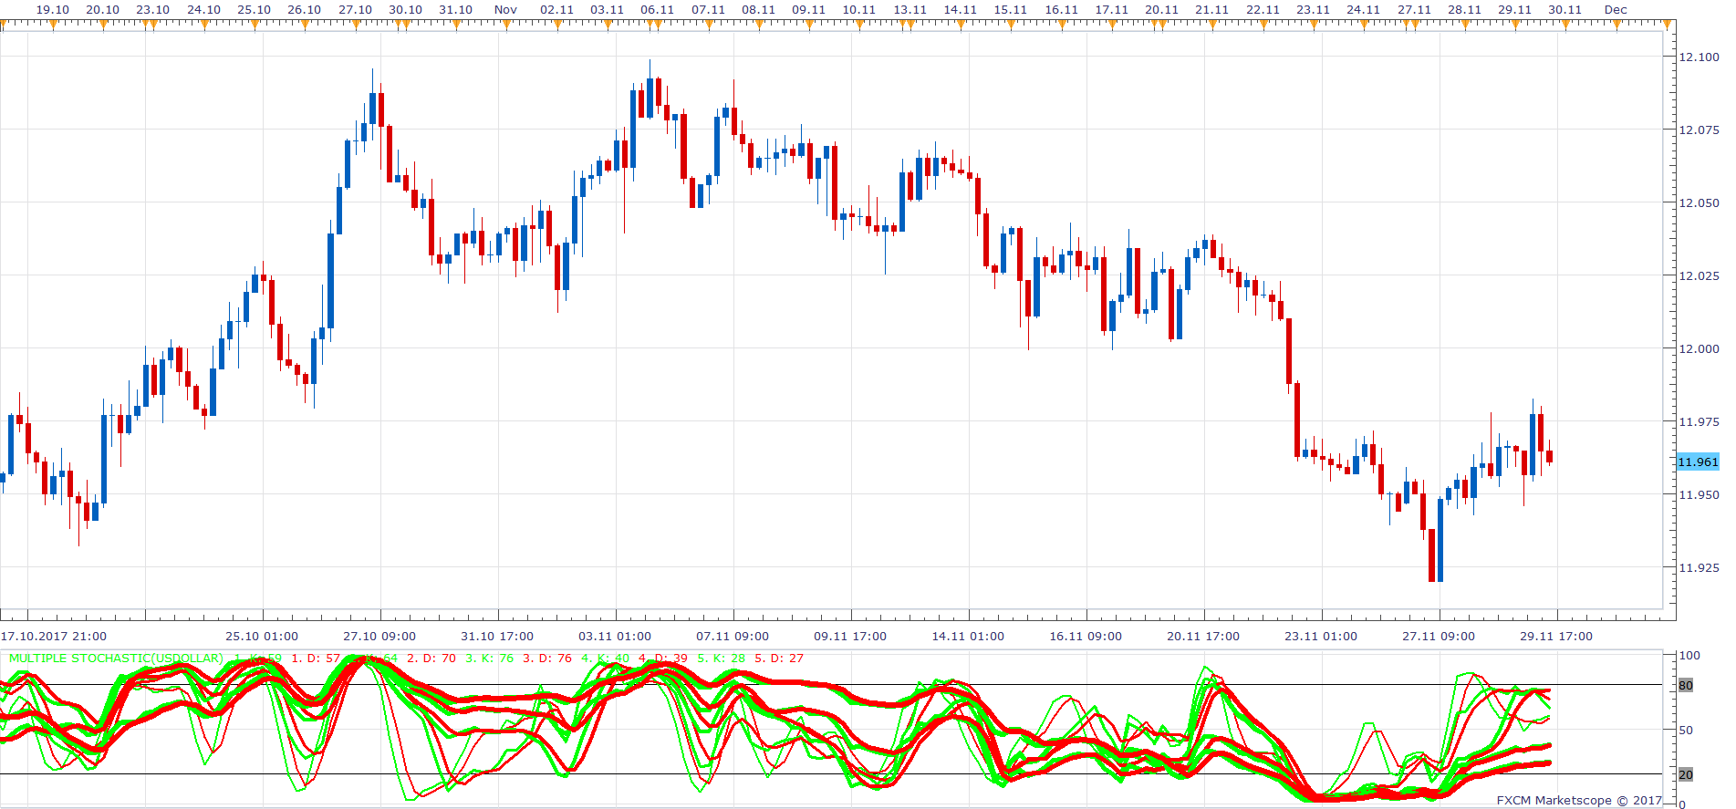Click the orange marker under 19.10
1736x809 pixels.
[x=53, y=25]
